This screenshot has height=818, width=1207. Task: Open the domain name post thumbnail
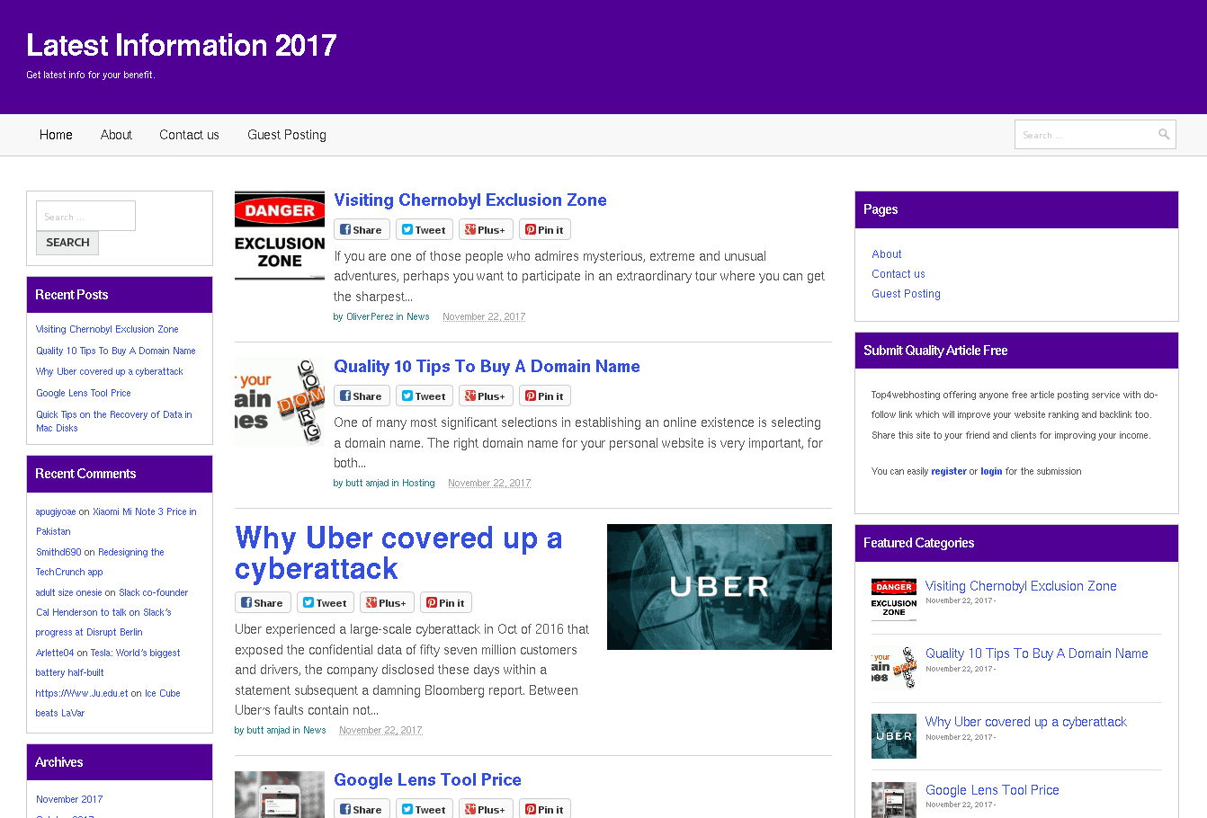pyautogui.click(x=280, y=402)
